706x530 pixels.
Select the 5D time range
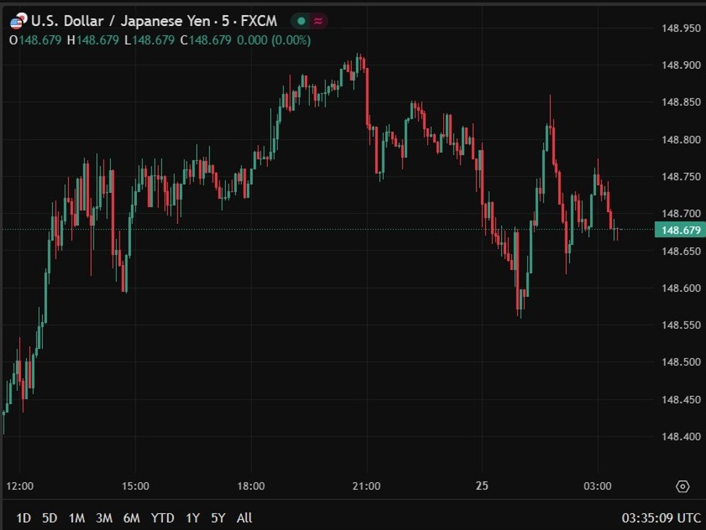click(x=49, y=518)
